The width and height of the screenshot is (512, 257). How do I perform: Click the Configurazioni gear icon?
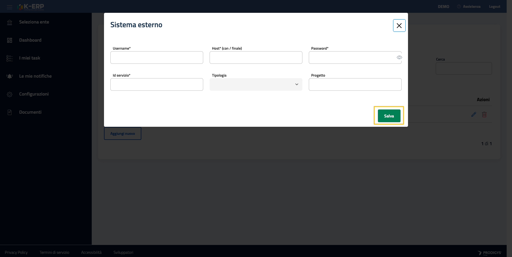tap(10, 94)
